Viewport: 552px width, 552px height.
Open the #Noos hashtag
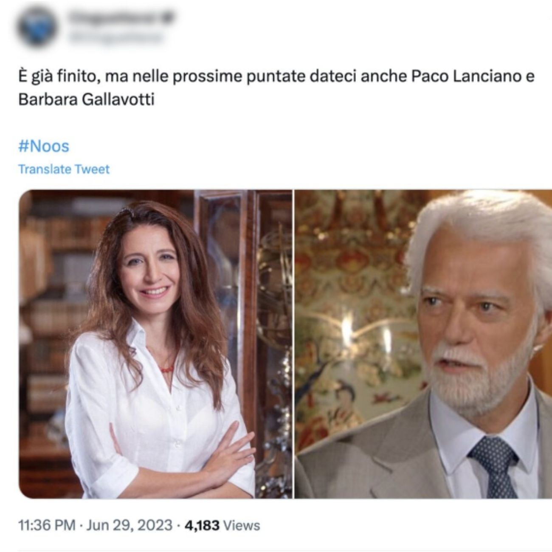[x=44, y=146]
